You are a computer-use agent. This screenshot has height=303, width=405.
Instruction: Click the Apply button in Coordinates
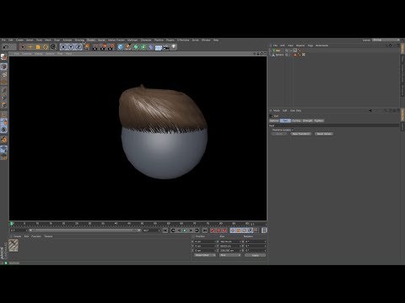click(x=255, y=255)
